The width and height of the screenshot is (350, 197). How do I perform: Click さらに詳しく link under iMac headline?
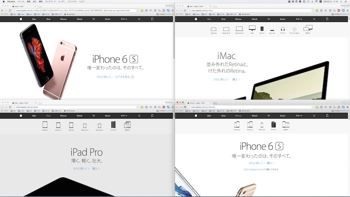tap(221, 80)
